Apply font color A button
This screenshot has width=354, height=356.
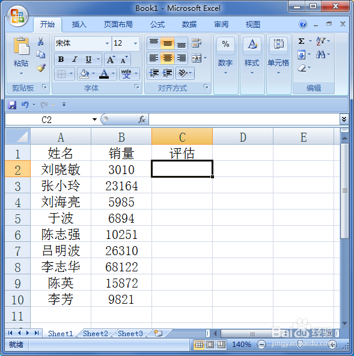click(104, 74)
